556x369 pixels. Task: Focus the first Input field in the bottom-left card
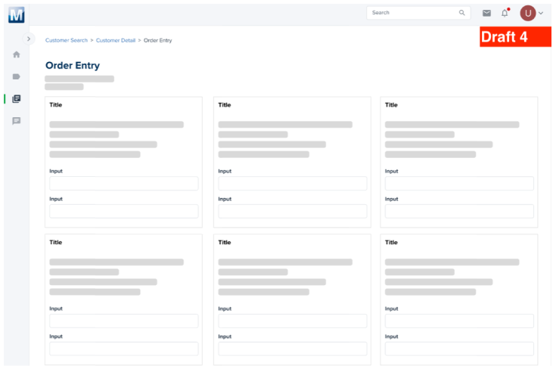click(x=124, y=321)
